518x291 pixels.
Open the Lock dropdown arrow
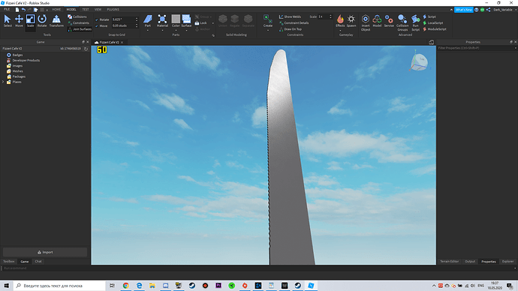pyautogui.click(x=212, y=23)
